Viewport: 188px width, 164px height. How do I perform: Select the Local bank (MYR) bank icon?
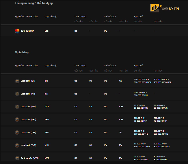tap(17, 107)
